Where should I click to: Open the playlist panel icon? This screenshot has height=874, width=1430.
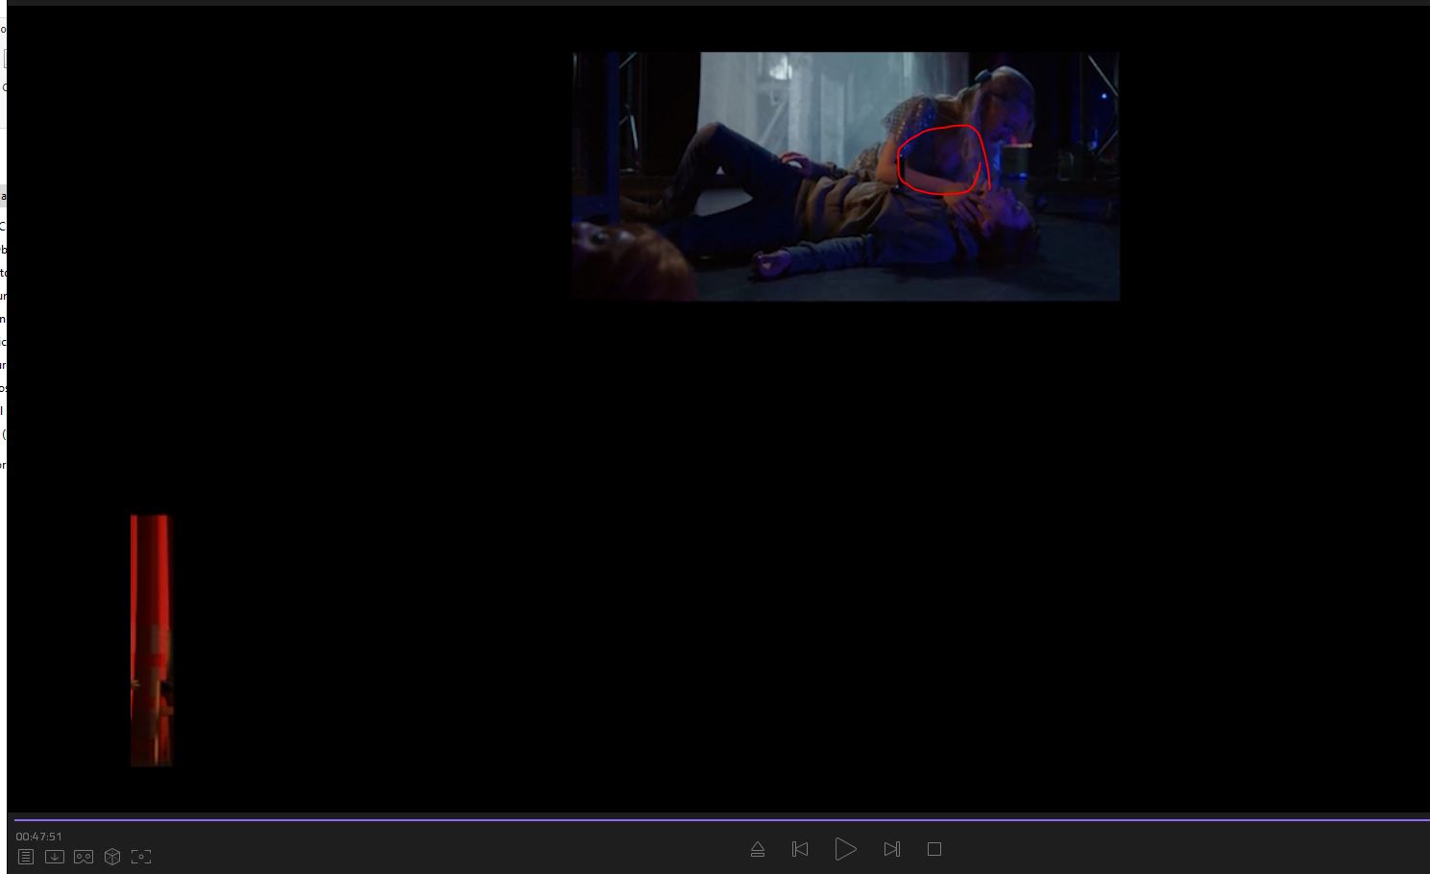coord(26,856)
